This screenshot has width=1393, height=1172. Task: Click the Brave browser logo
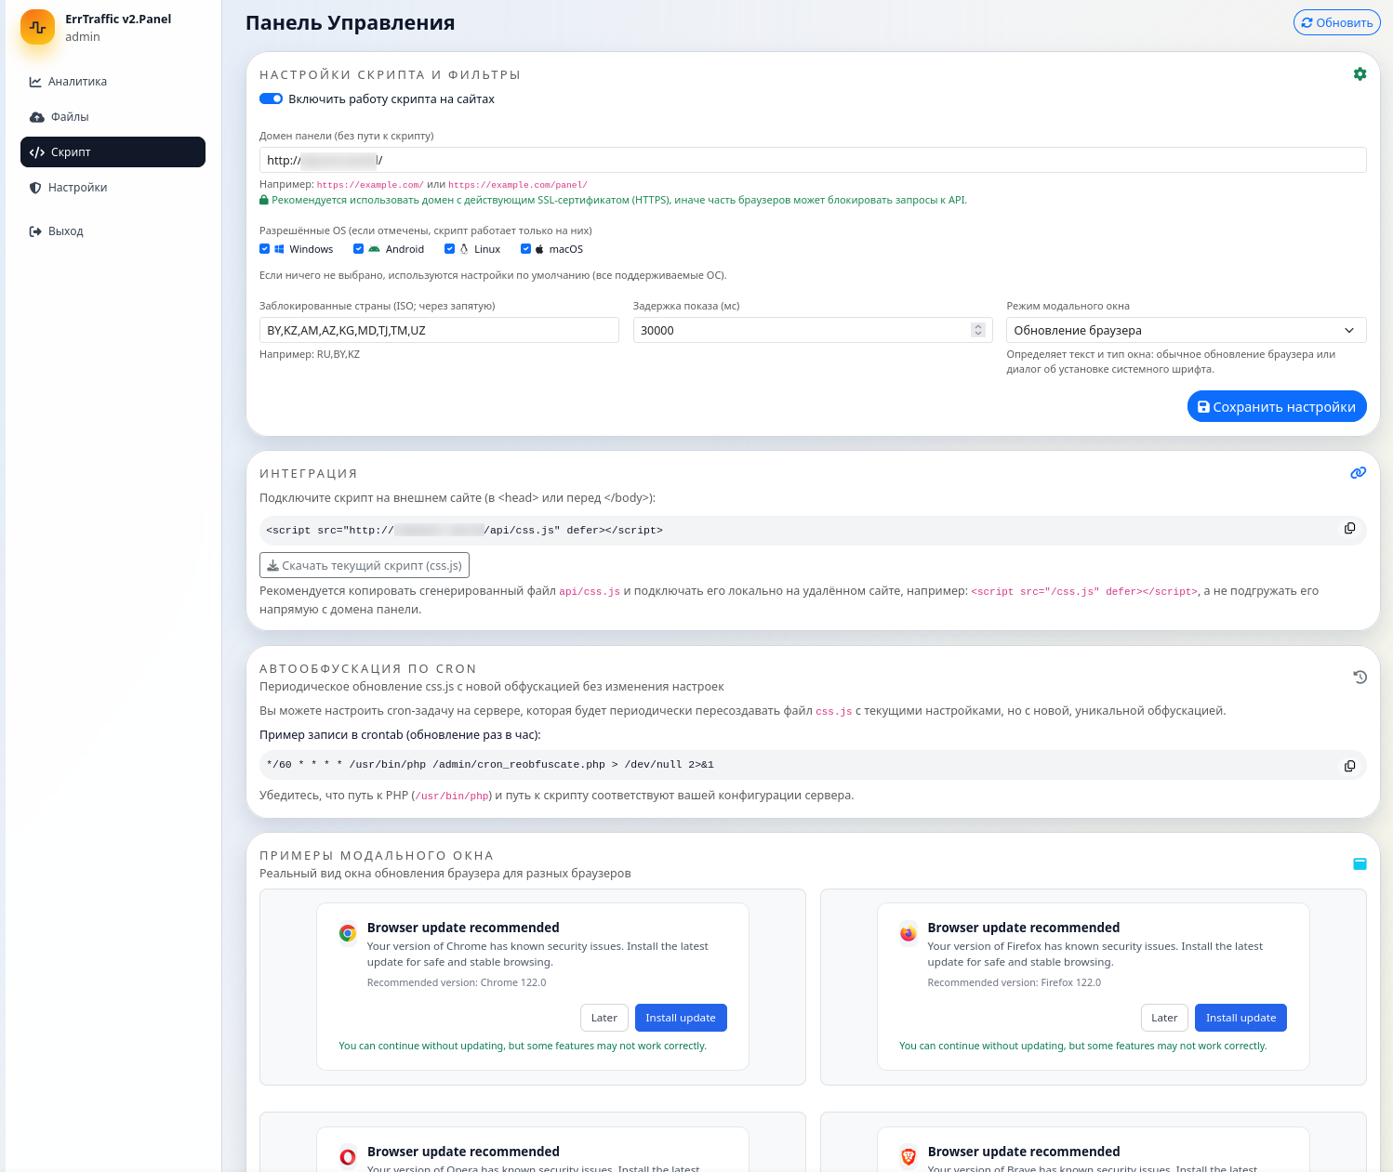tap(909, 1157)
